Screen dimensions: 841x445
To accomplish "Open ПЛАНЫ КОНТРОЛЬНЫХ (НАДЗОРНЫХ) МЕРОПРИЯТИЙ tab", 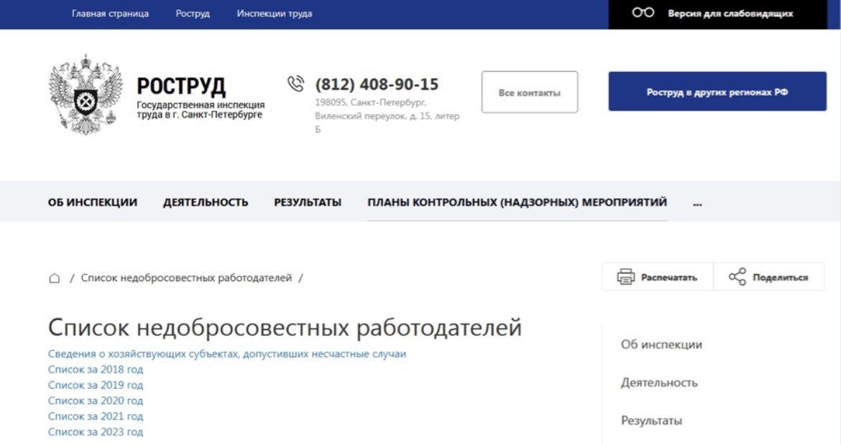I will click(x=517, y=202).
